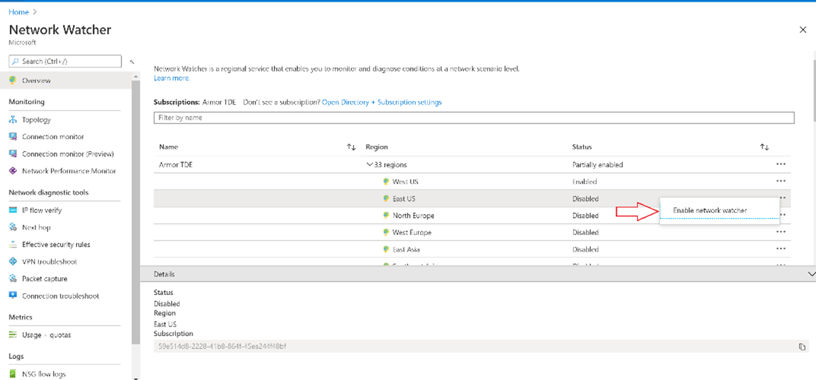Image resolution: width=816 pixels, height=380 pixels.
Task: Click the Learn more link
Action: [x=171, y=78]
